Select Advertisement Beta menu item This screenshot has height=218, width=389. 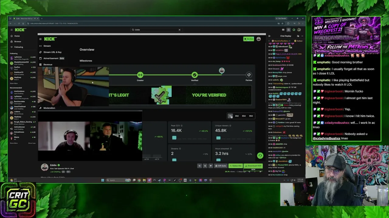click(x=52, y=58)
